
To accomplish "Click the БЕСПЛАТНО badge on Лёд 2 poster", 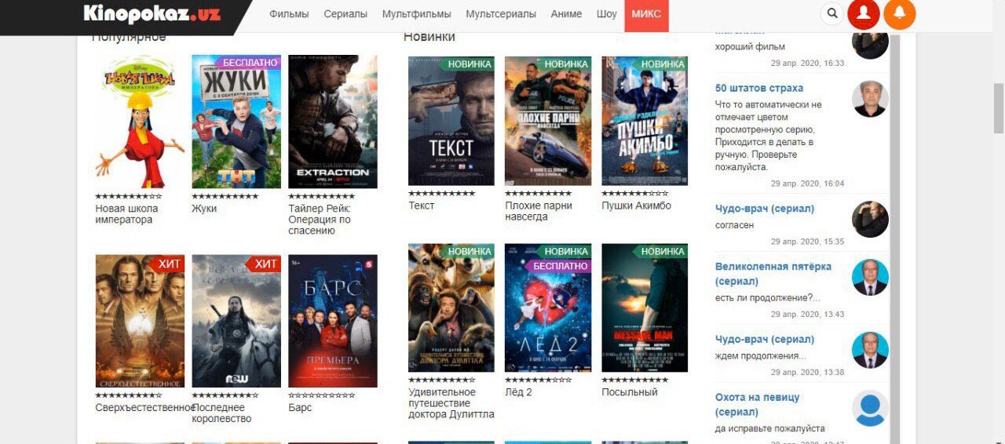I will coord(558,266).
